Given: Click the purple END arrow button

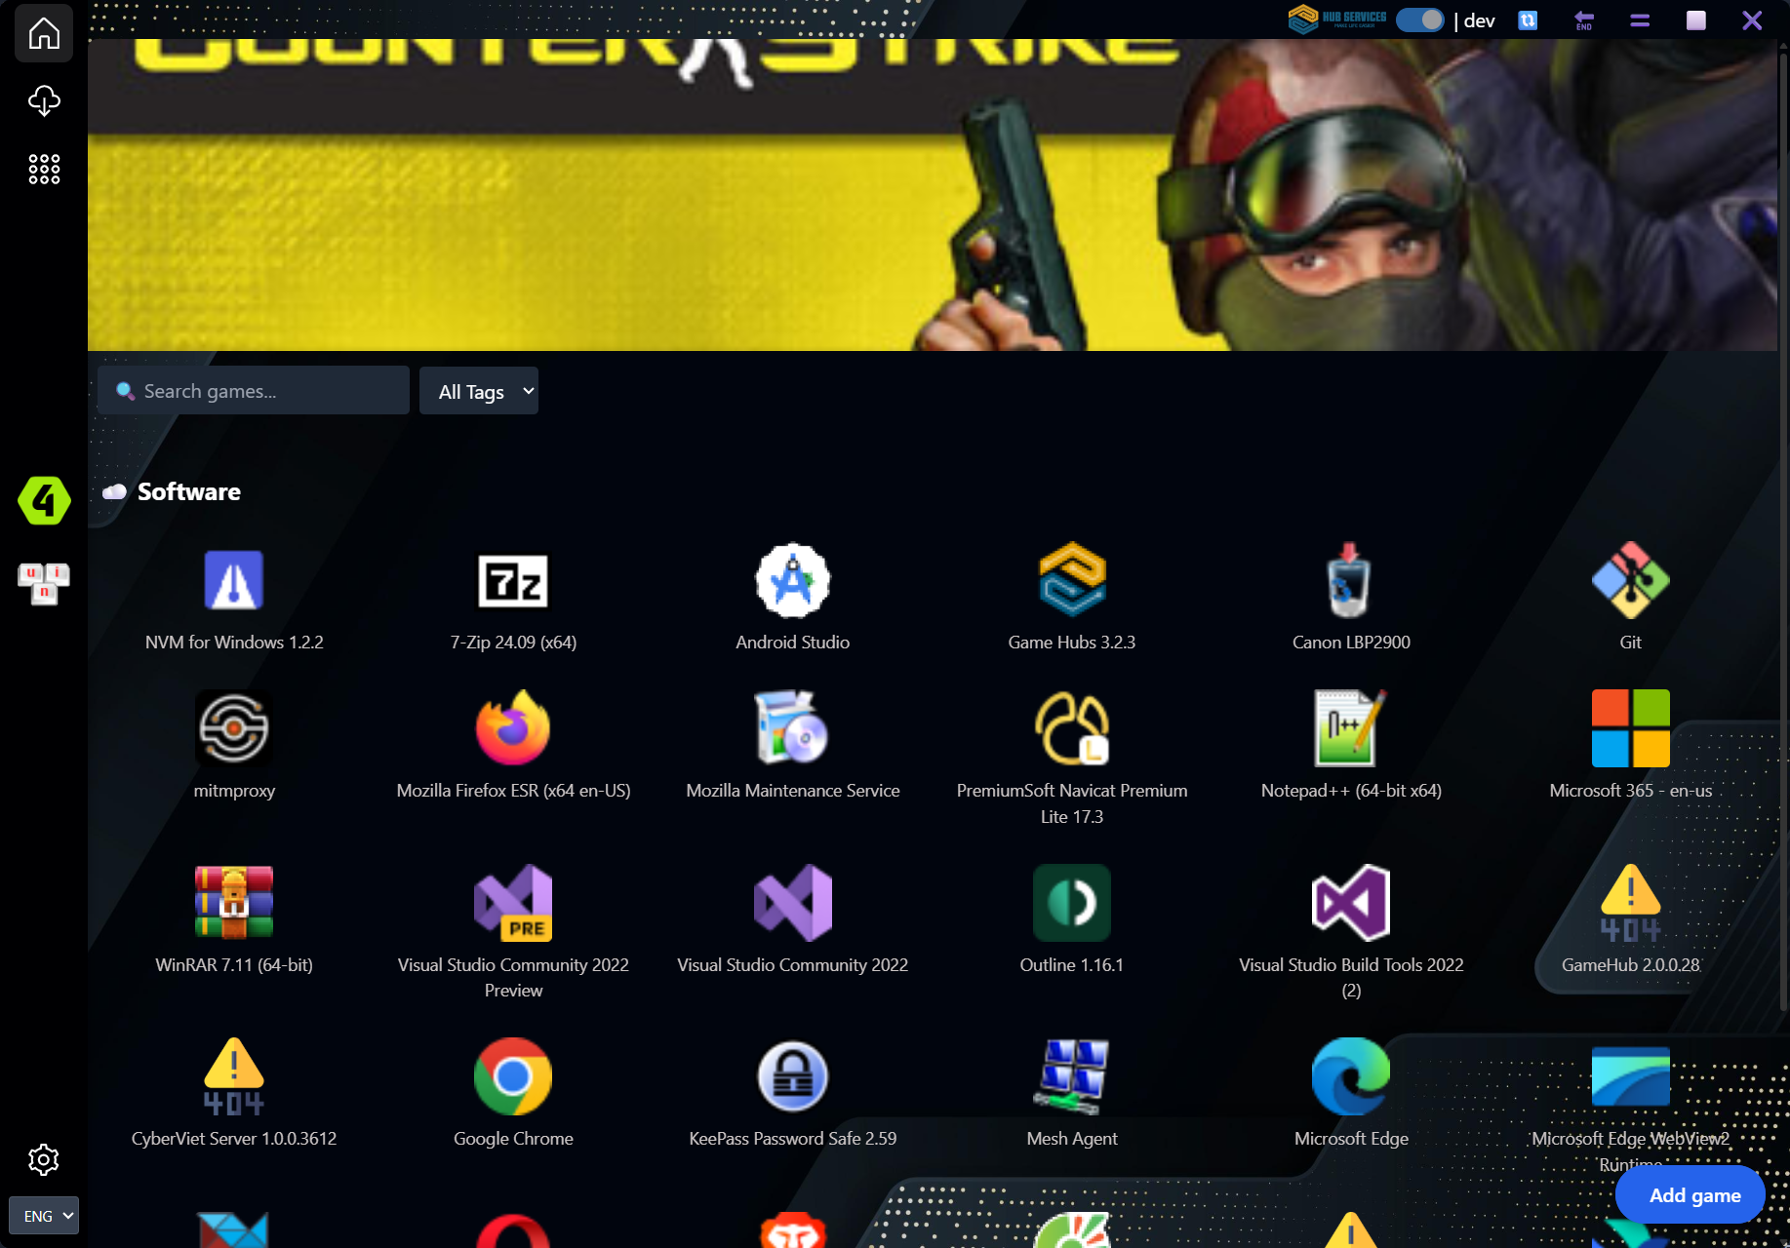Looking at the screenshot, I should [1584, 20].
